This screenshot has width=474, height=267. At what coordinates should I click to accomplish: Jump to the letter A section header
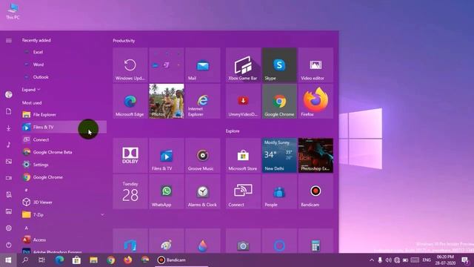pyautogui.click(x=27, y=228)
